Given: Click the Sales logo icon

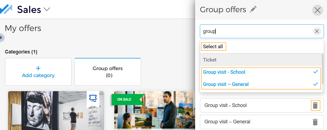Looking at the screenshot, I should [6, 9].
